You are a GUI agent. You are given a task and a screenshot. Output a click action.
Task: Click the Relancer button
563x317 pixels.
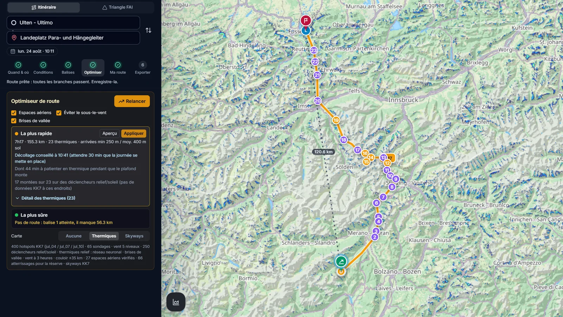(x=132, y=101)
